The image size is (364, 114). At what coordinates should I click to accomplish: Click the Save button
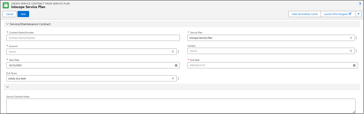[23, 14]
